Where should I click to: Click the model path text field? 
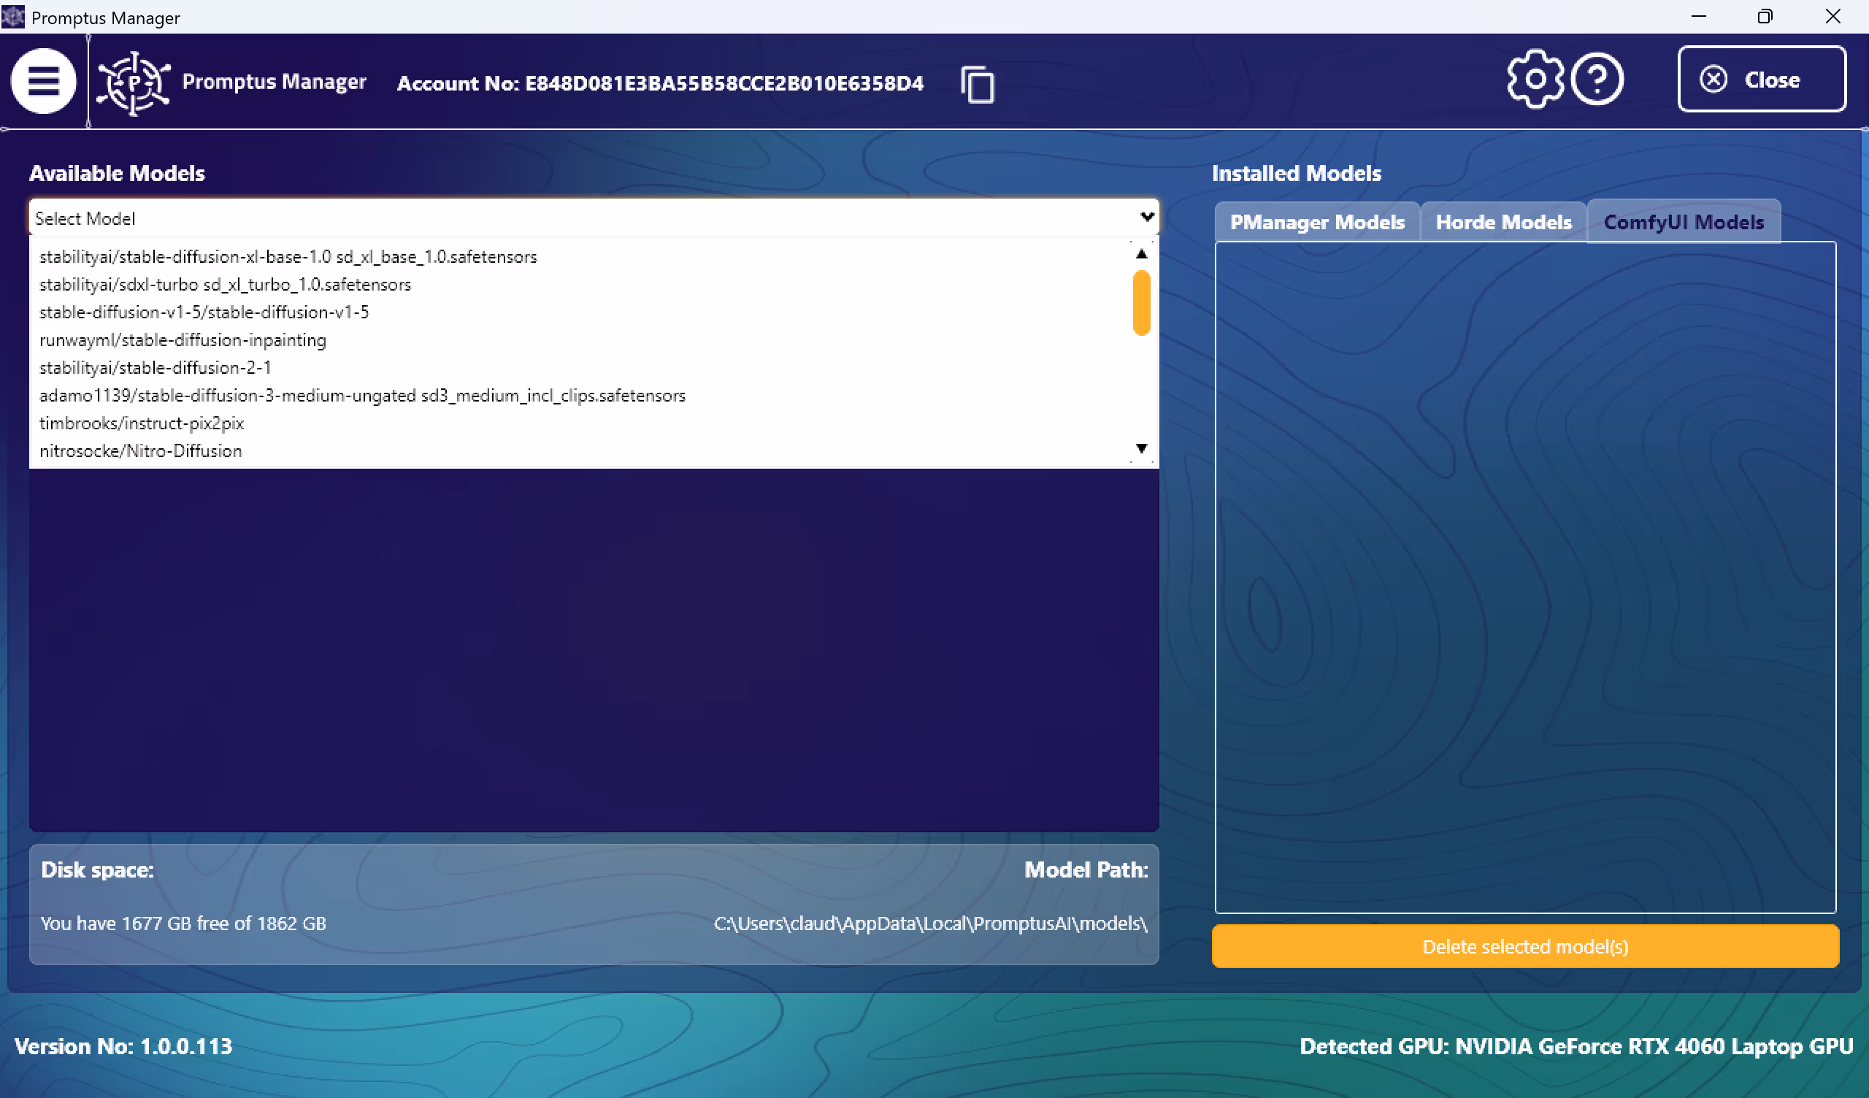coord(930,924)
